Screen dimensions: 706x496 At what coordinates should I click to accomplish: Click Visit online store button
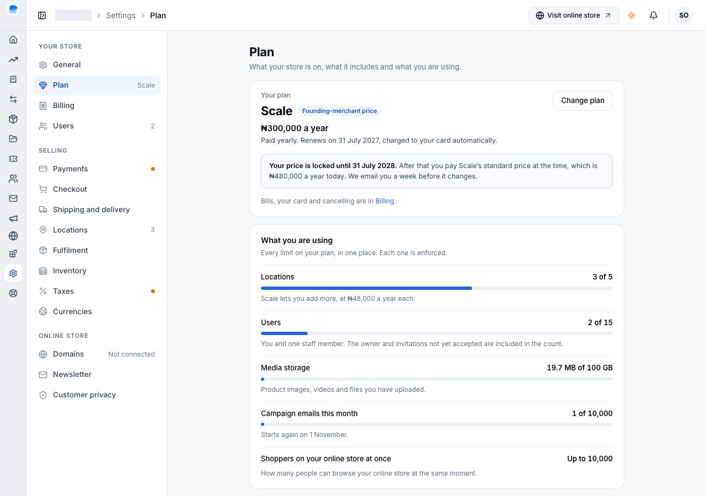pyautogui.click(x=574, y=15)
